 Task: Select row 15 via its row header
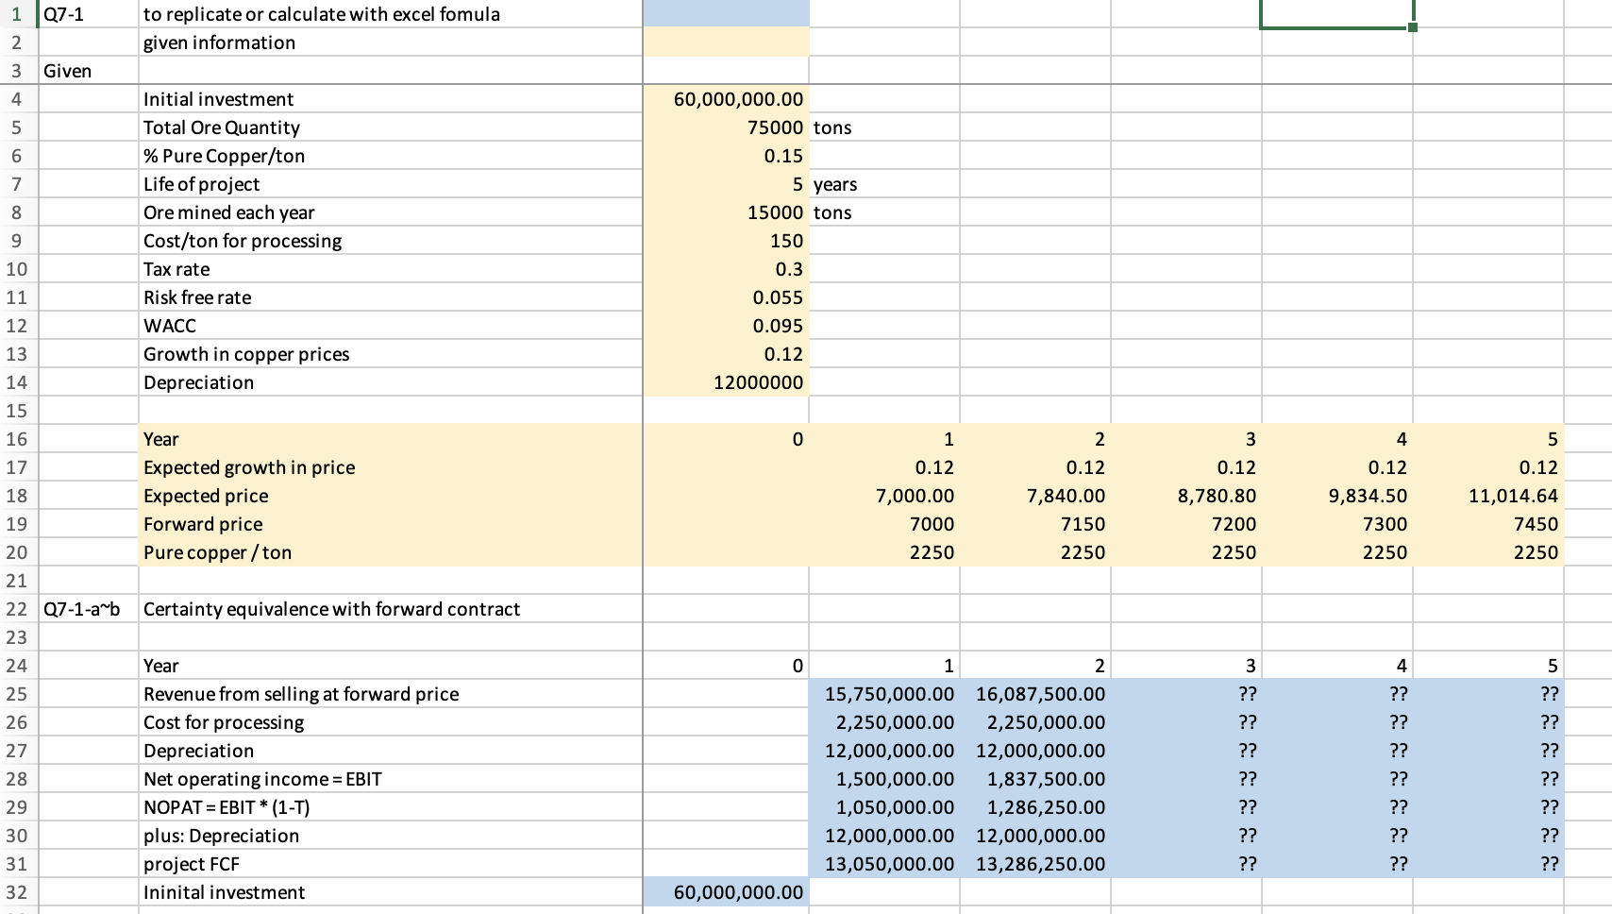pos(17,411)
